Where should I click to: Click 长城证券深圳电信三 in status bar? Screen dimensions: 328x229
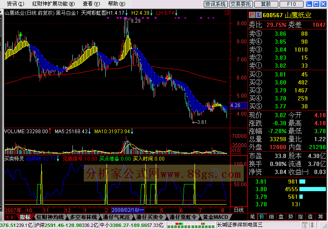pyautogui.click(x=240, y=225)
